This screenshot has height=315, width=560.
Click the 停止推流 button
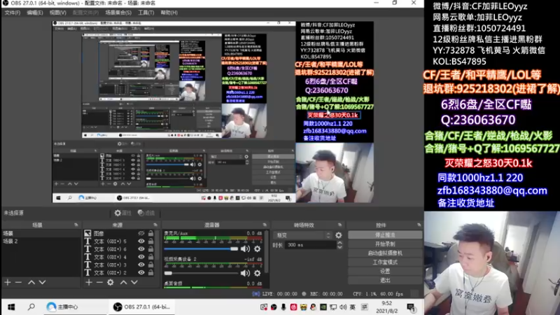coord(385,235)
